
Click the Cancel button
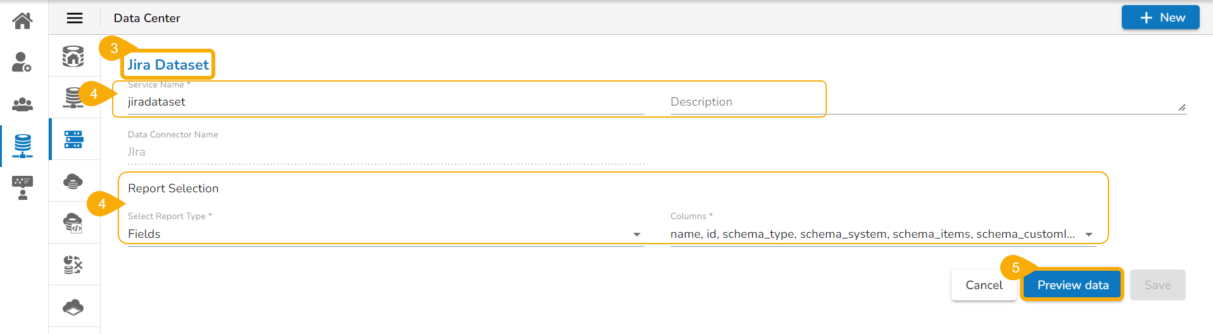tap(984, 285)
